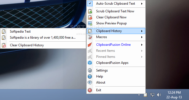Click the Recent Items entry
This screenshot has width=189, height=100.
tap(106, 51)
